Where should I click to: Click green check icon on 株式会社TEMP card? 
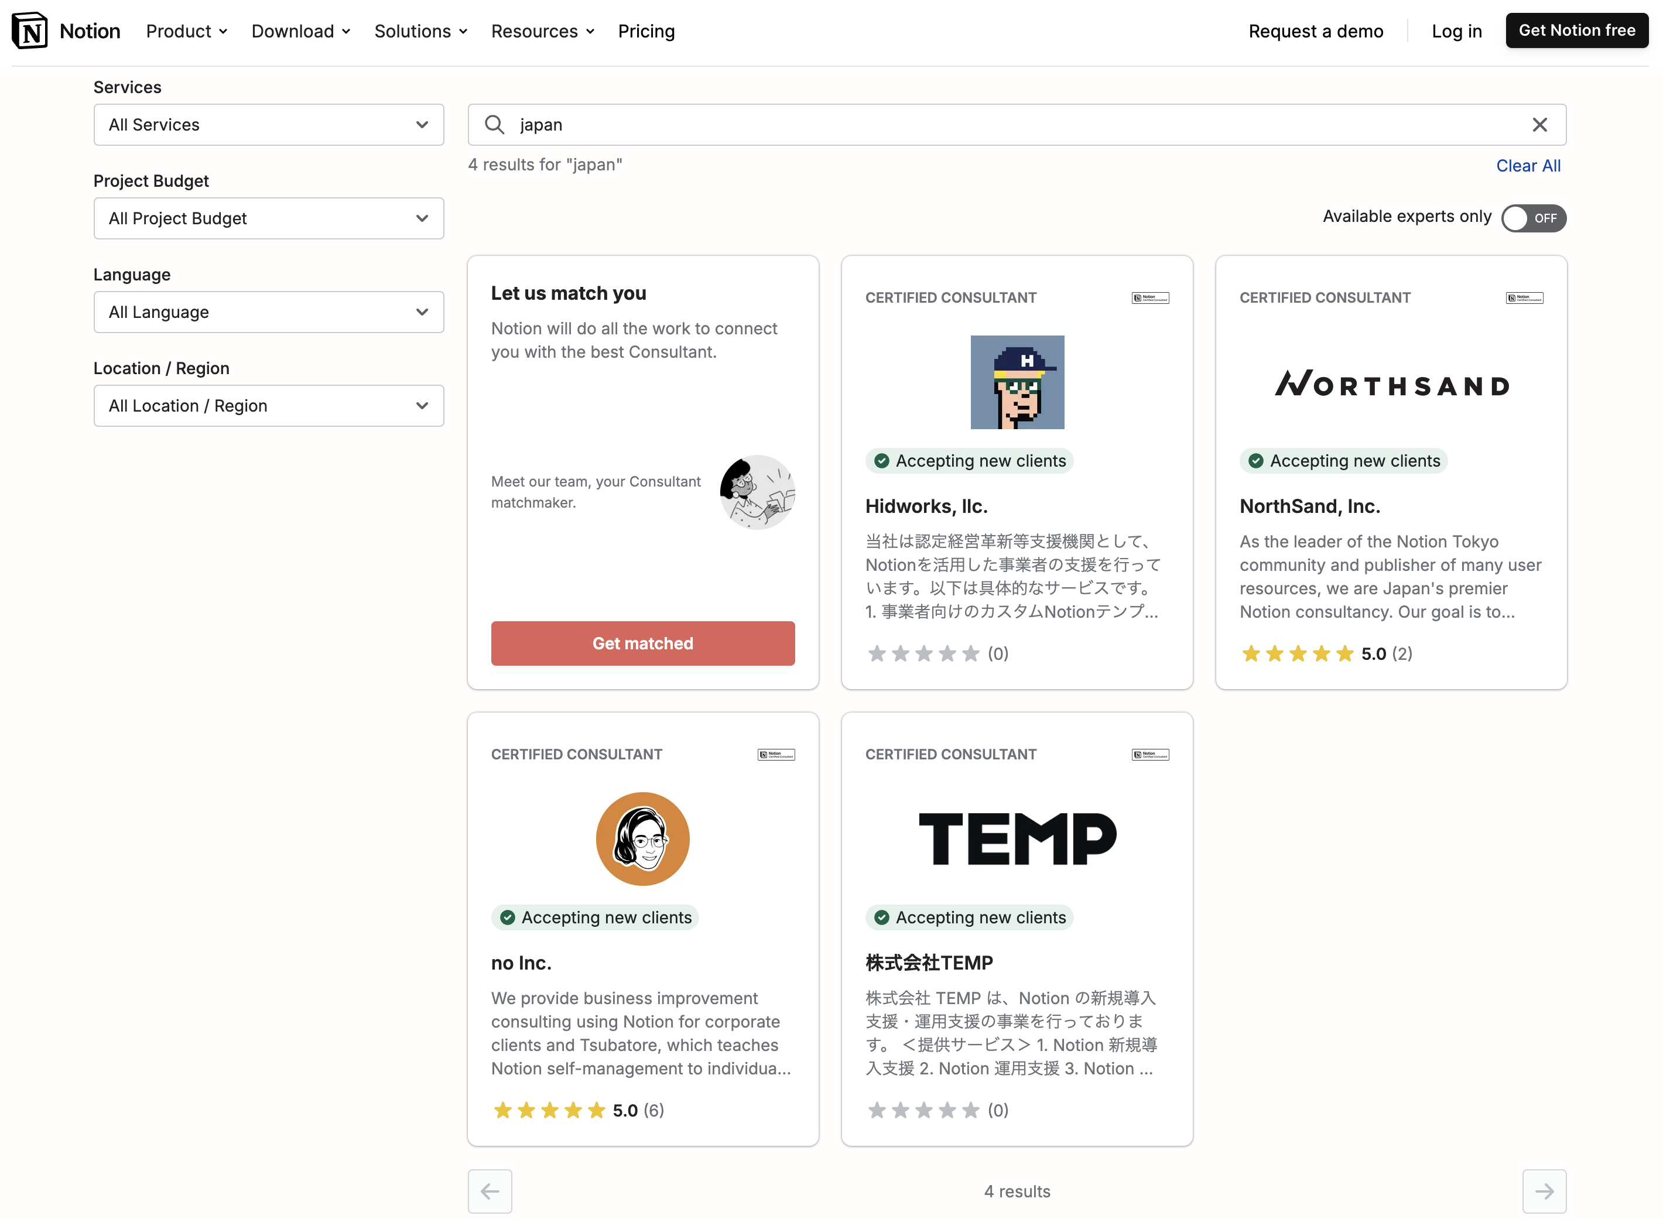(881, 918)
